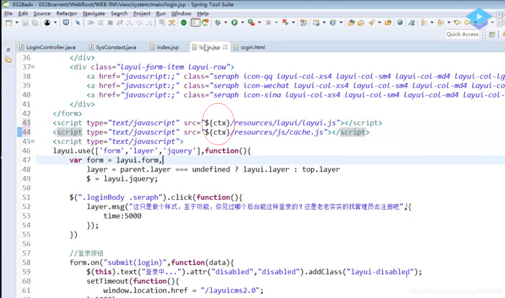The height and width of the screenshot is (298, 505).
Task: Open the Previous Annotation dropdown arrow
Action: [x=449, y=23]
